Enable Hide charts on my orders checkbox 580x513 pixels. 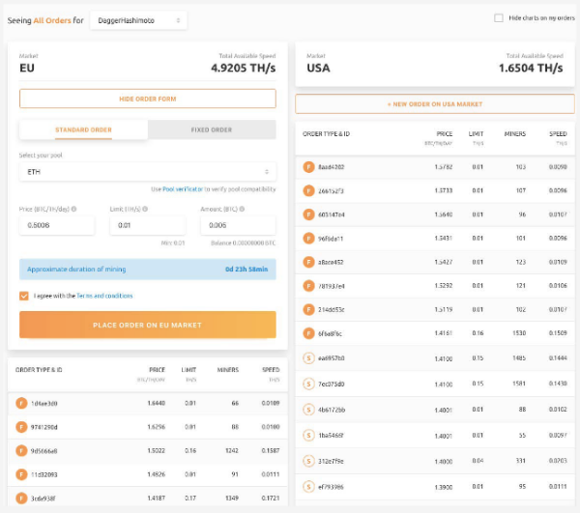point(499,18)
